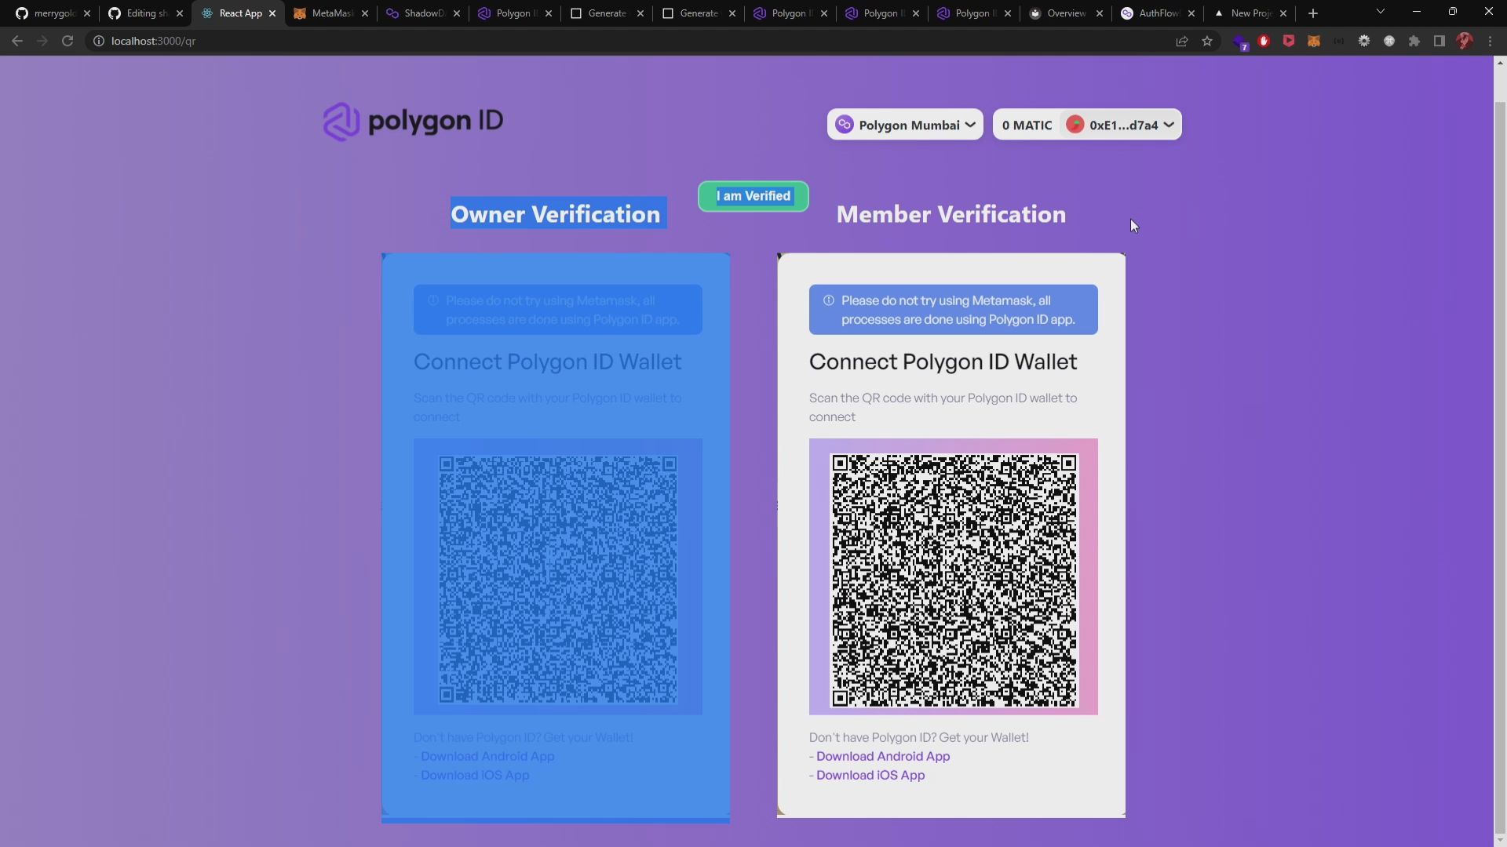
Task: Click the Member Verification QR code
Action: click(x=954, y=580)
